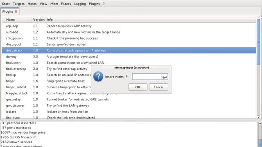Open the View menu

tap(43, 4)
